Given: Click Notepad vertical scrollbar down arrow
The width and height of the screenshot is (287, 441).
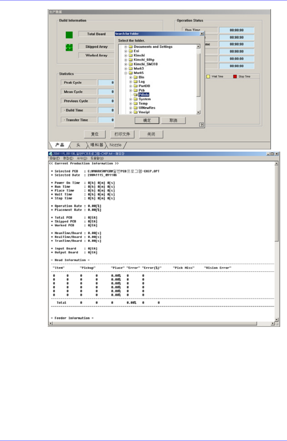Looking at the screenshot, I should point(277,320).
